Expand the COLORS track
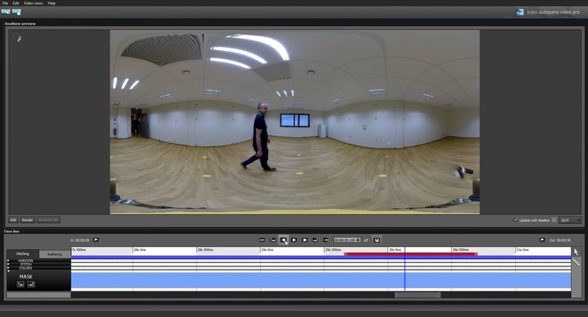 (x=8, y=268)
